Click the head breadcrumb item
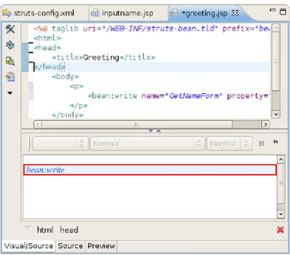Viewport: 290px width, 255px height. tap(69, 230)
